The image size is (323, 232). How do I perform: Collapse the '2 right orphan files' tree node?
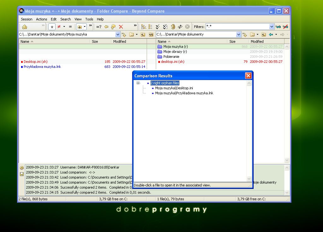(x=138, y=83)
